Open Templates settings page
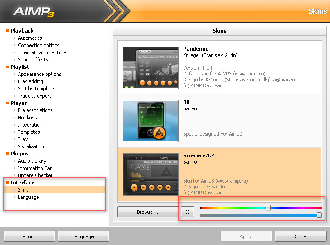Image resolution: width=330 pixels, height=245 pixels. 29,132
